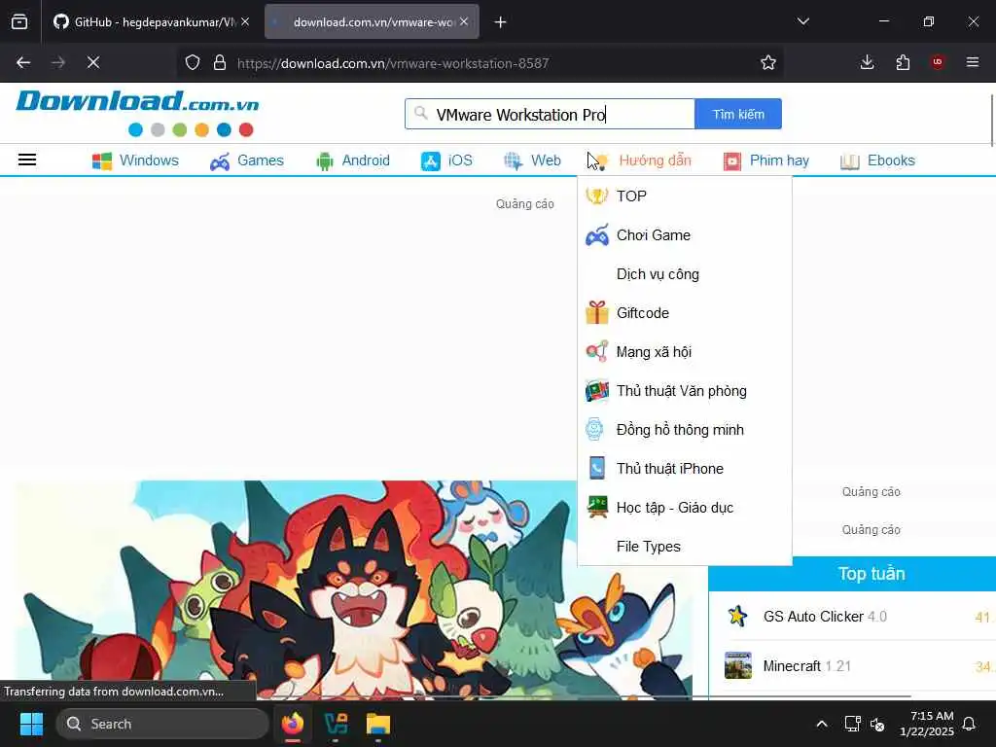Select Dịch vụ công in the dropdown

685,273
